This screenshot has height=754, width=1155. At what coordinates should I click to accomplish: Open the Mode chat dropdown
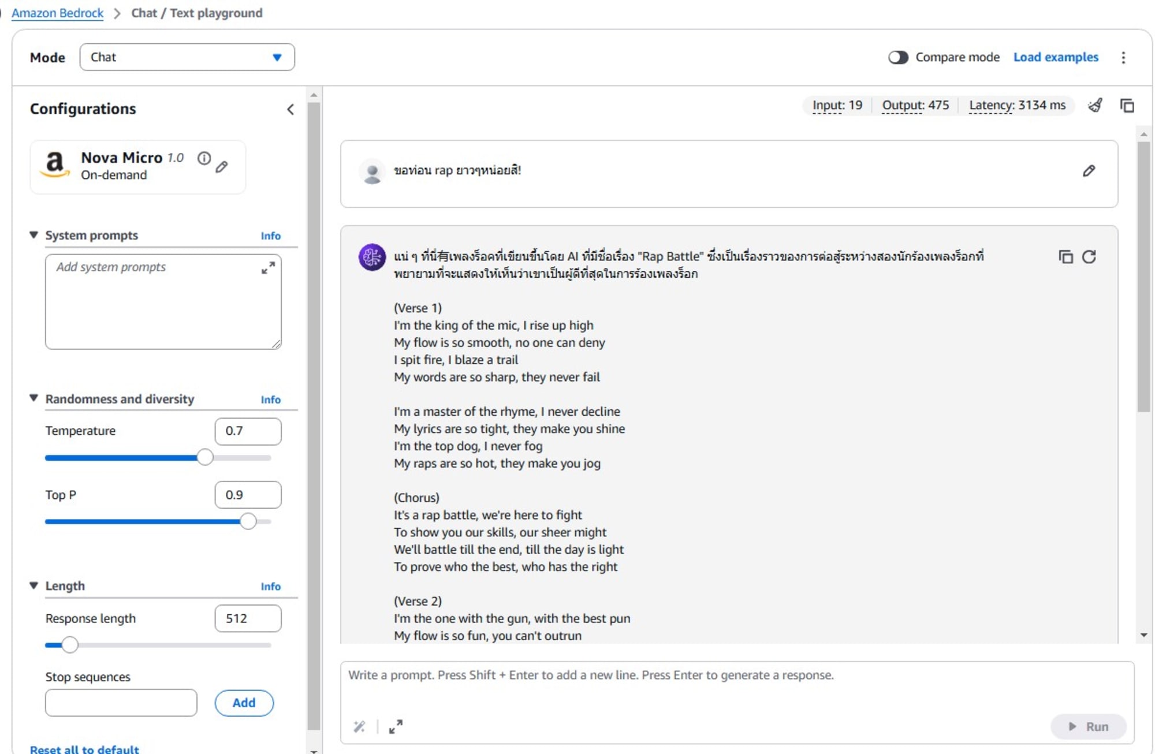coord(186,57)
